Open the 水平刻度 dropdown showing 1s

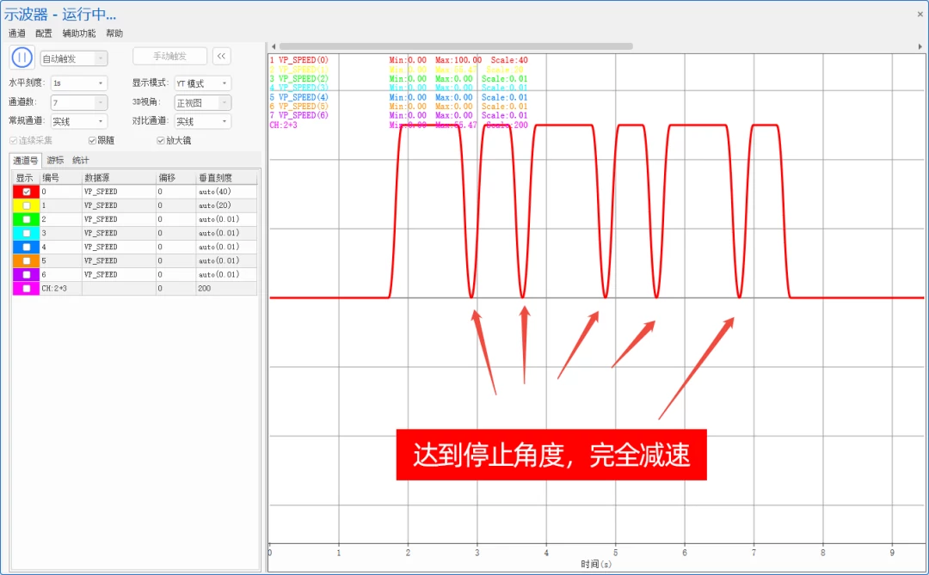coord(79,83)
